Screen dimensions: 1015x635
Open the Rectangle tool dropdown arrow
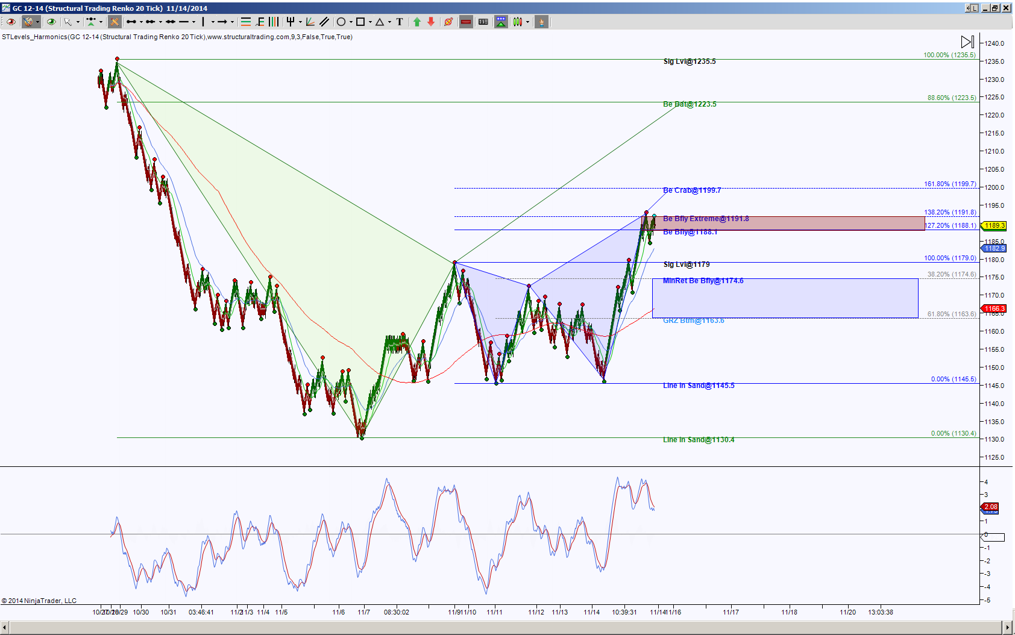(370, 22)
